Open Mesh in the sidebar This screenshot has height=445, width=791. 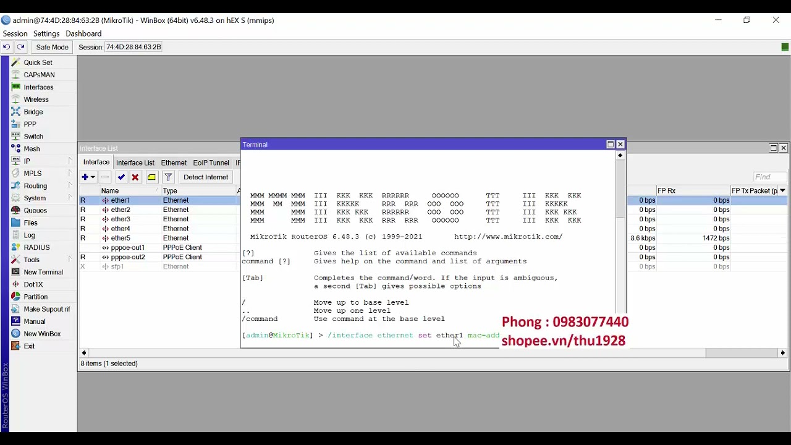click(x=32, y=149)
